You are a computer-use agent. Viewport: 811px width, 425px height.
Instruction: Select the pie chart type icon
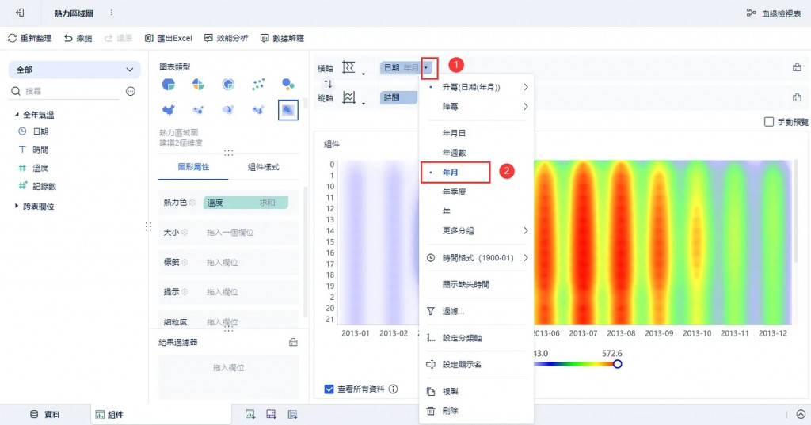point(168,84)
